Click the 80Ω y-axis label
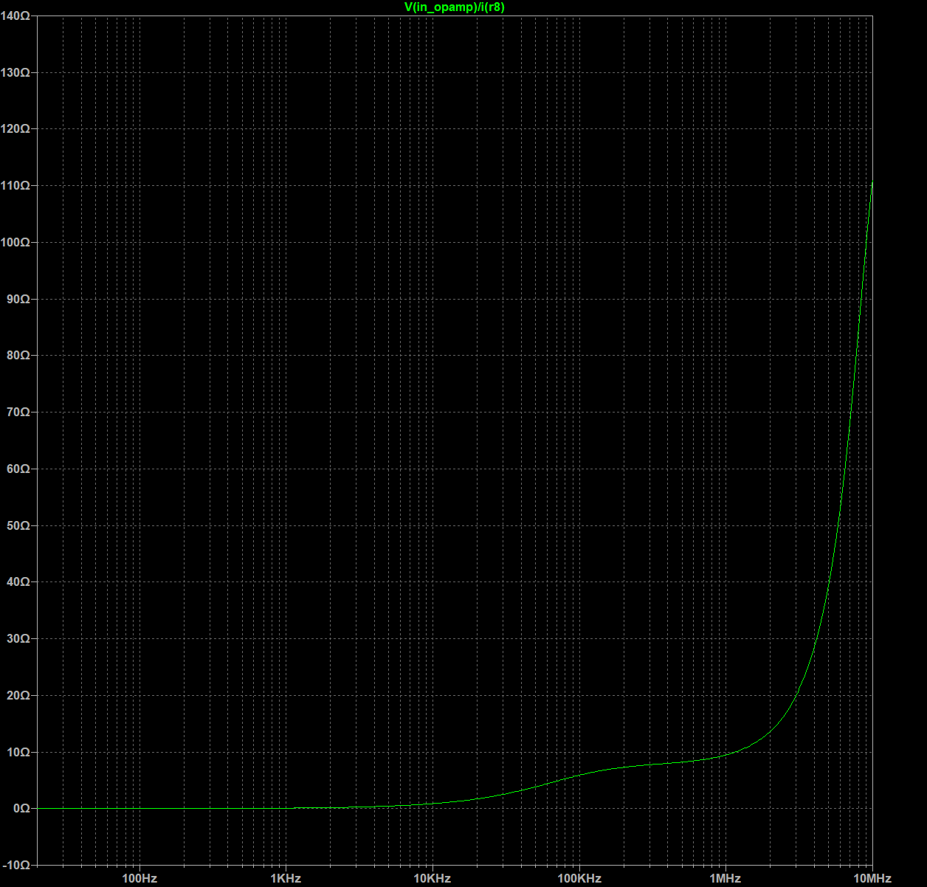The width and height of the screenshot is (927, 887). [x=18, y=356]
